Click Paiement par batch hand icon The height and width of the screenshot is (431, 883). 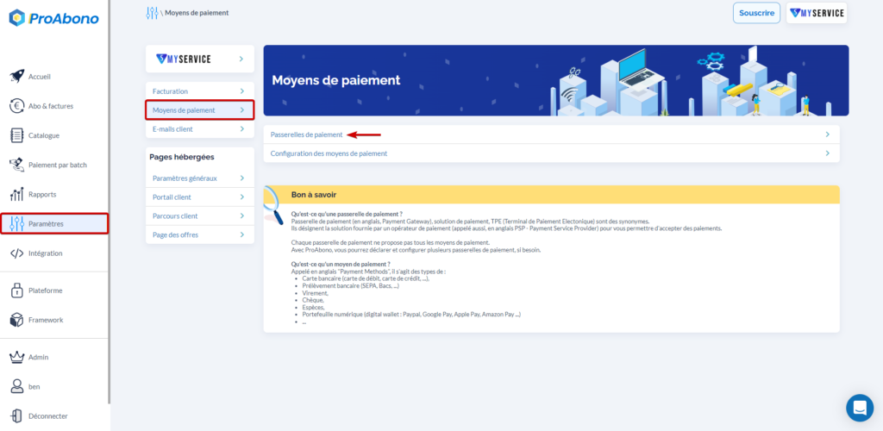coord(17,165)
